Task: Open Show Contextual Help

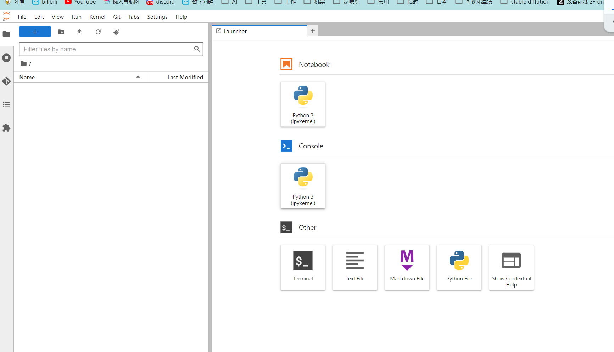Action: click(511, 268)
